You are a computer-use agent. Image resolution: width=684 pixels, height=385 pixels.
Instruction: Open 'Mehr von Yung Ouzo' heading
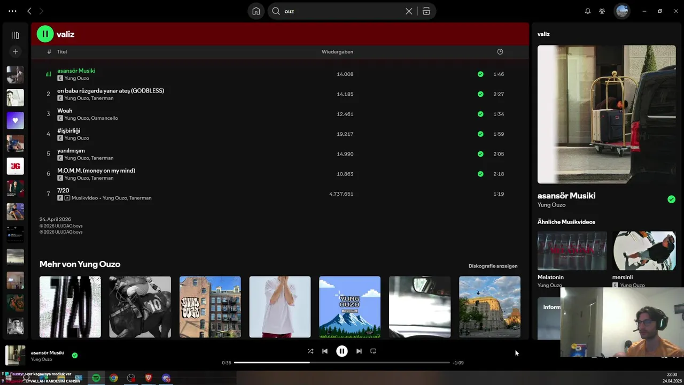pyautogui.click(x=80, y=264)
